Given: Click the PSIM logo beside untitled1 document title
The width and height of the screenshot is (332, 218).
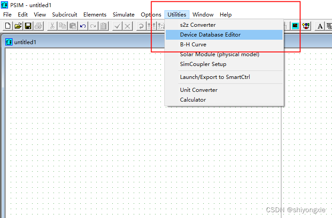Looking at the screenshot, I should 9,42.
